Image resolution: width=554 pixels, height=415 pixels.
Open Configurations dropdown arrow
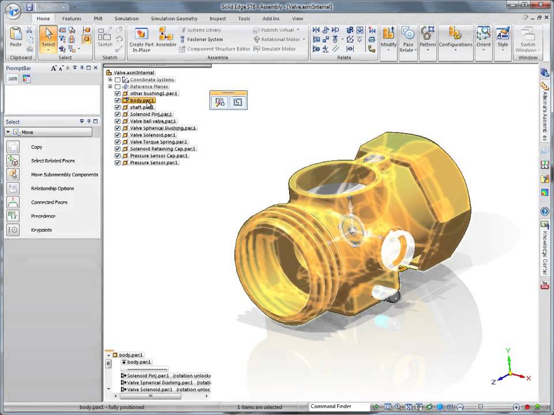tap(455, 50)
